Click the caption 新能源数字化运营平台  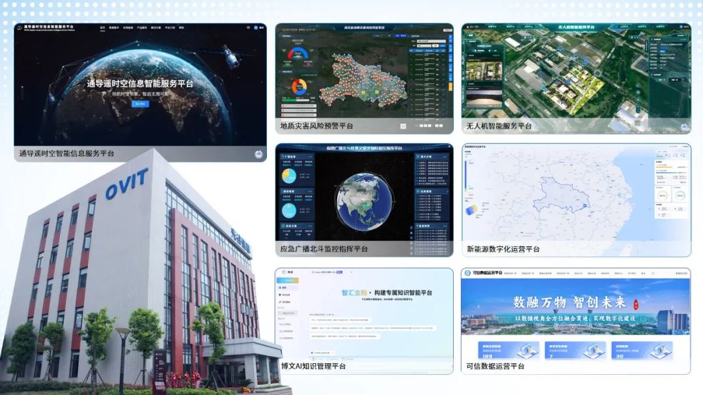point(503,249)
